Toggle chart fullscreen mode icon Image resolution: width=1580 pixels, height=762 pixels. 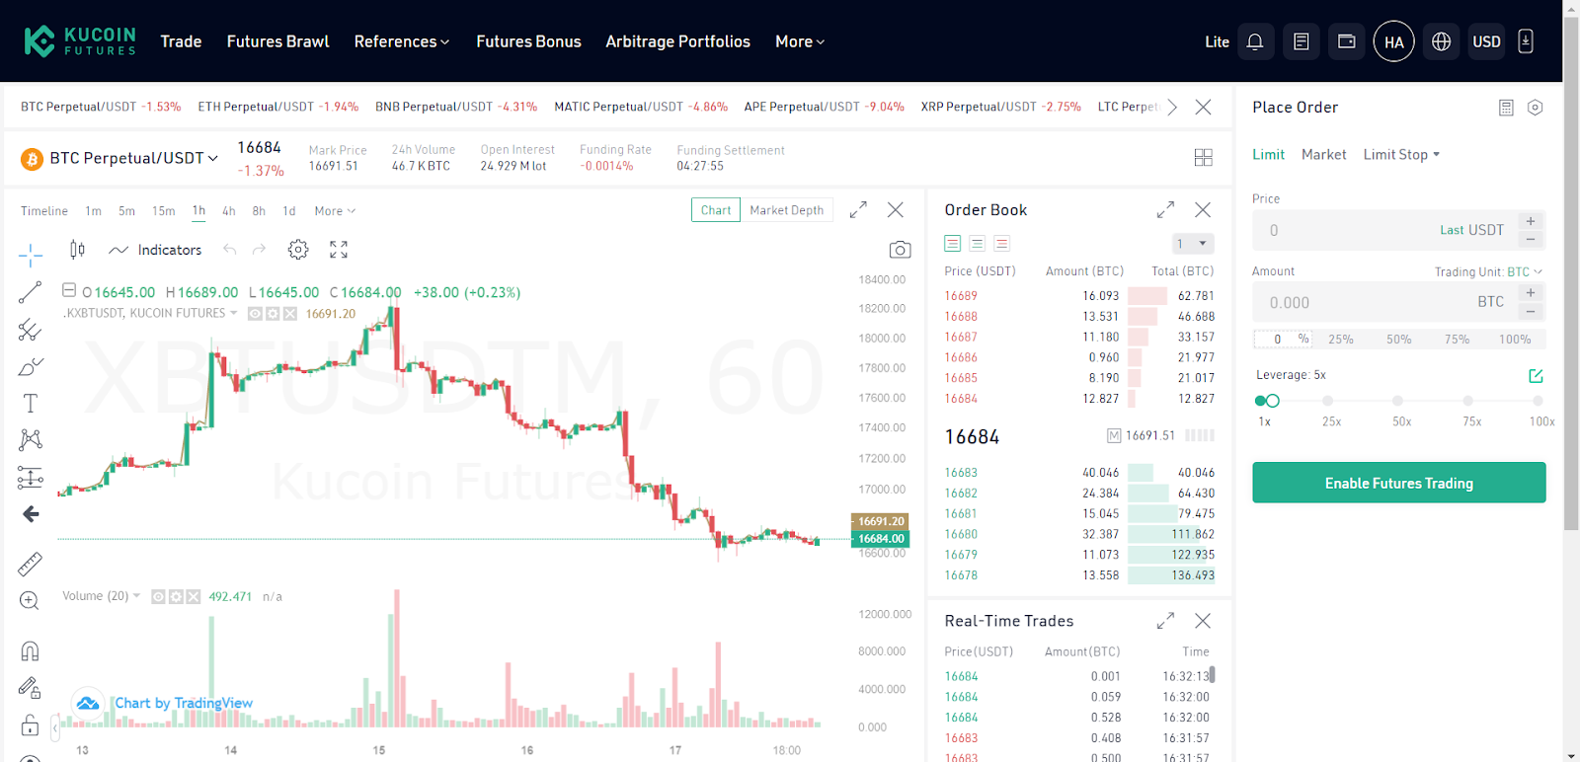click(x=339, y=250)
